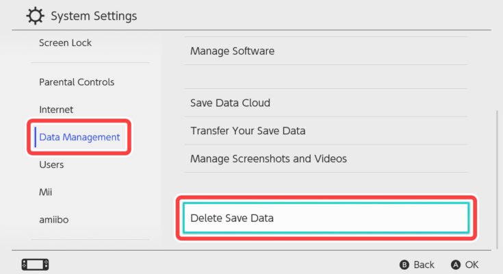Open amiibo settings

click(x=53, y=219)
